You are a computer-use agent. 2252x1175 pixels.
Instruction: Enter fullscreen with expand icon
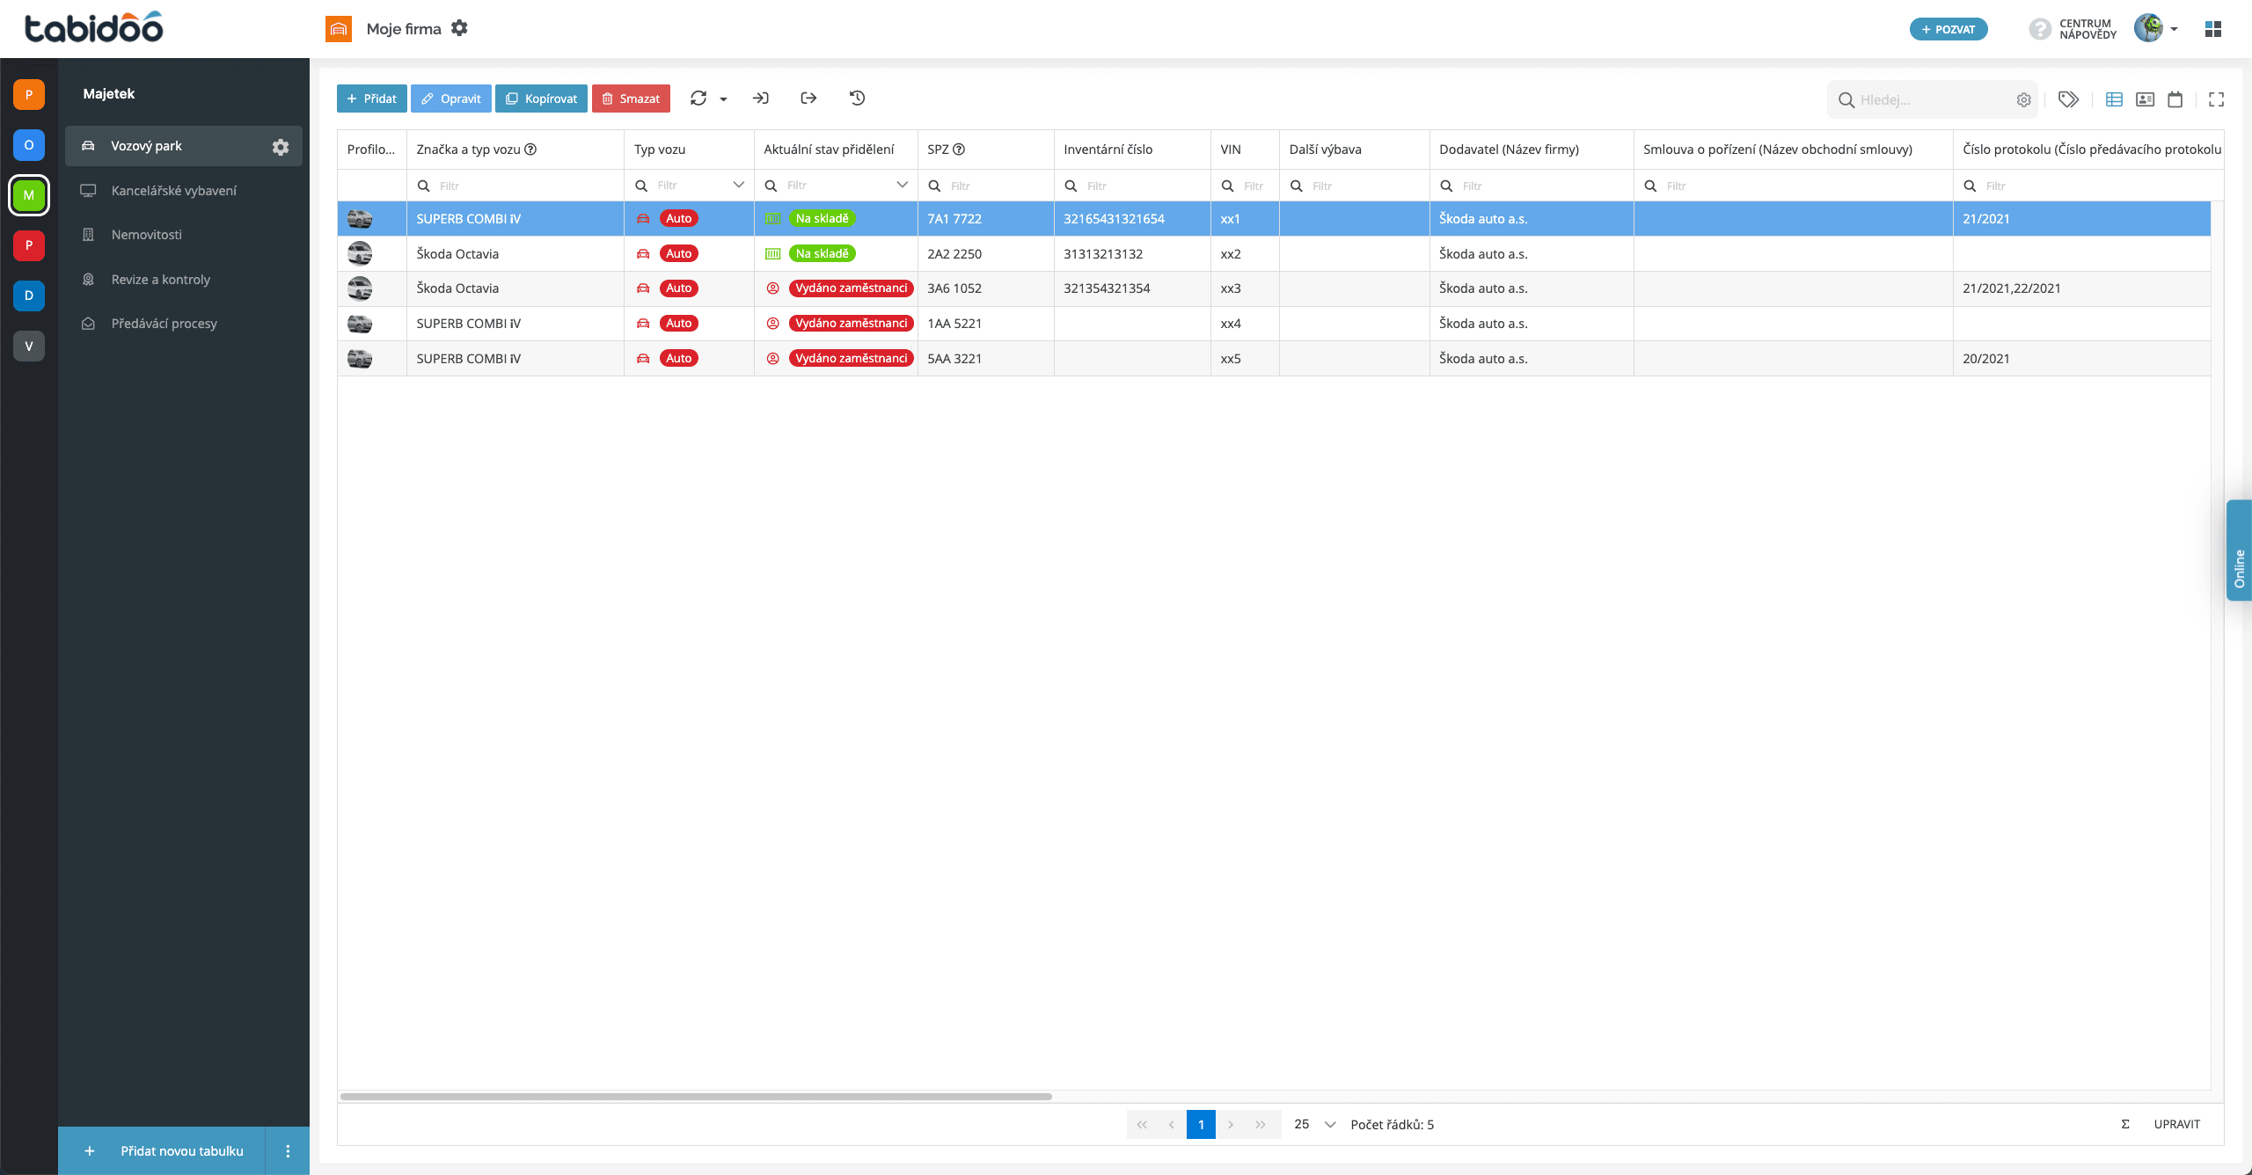click(x=2217, y=99)
